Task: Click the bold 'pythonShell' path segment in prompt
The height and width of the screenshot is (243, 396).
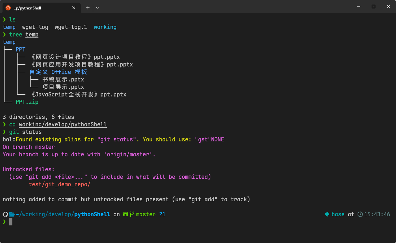Action: coord(92,214)
